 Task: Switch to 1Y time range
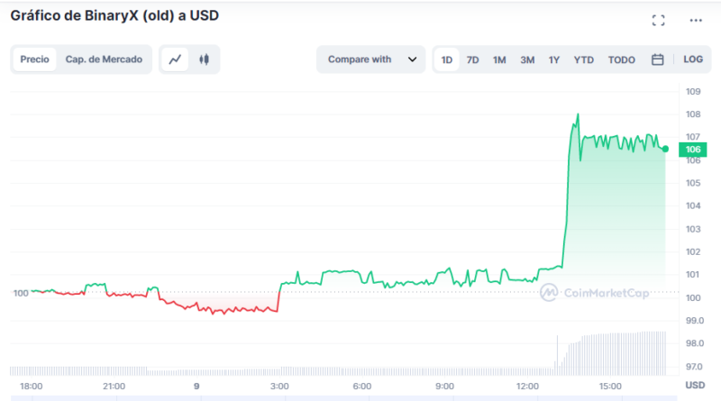(554, 59)
